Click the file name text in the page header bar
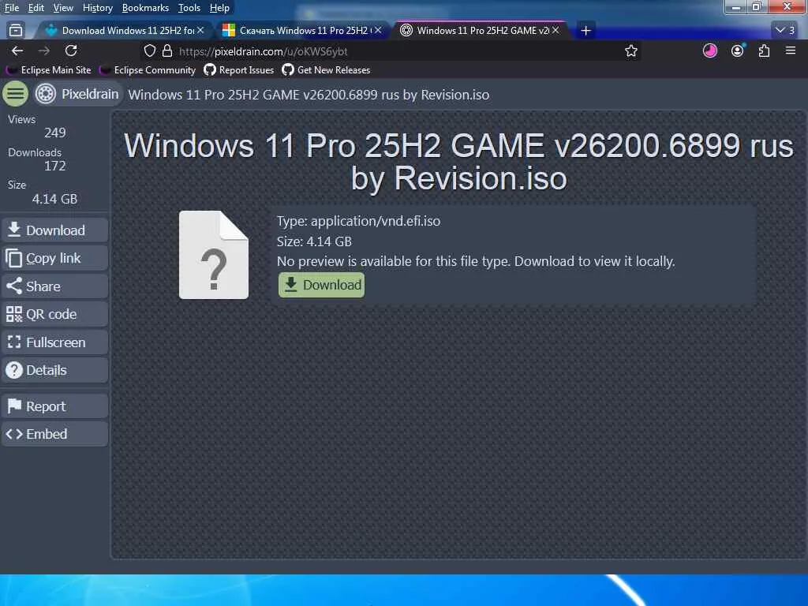The height and width of the screenshot is (606, 808). tap(309, 95)
